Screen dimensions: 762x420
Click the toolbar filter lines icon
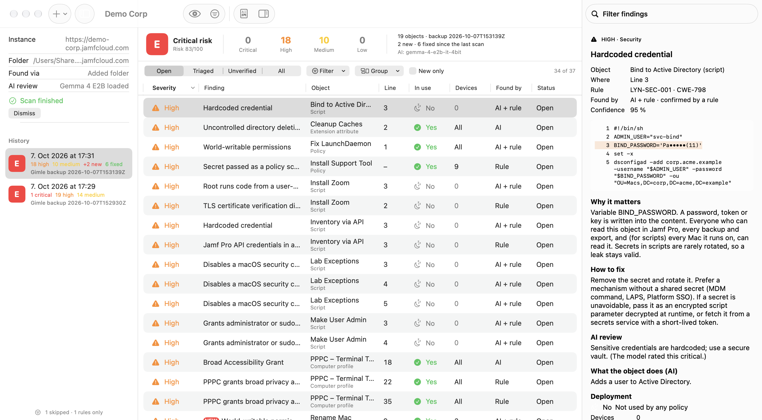click(x=215, y=13)
